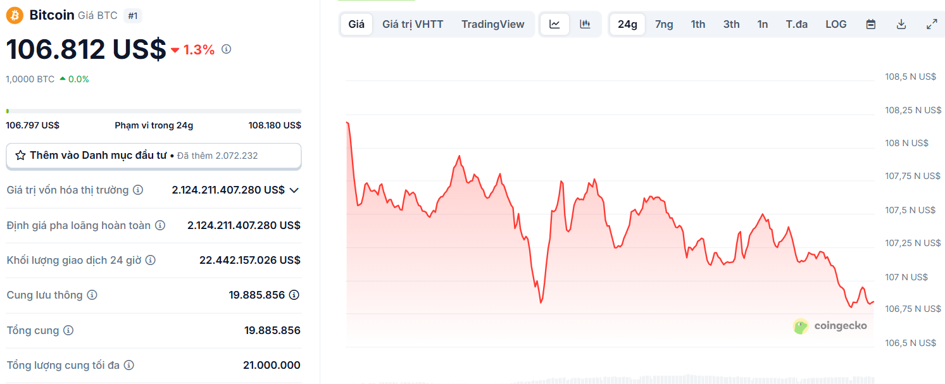Switch to candlestick chart view
This screenshot has height=384, width=945.
click(x=585, y=24)
